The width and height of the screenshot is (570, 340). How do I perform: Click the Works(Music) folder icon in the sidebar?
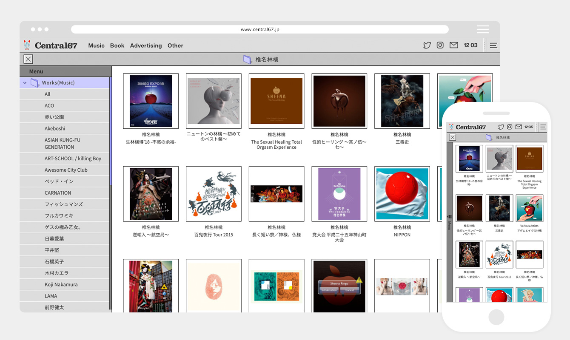pos(35,83)
